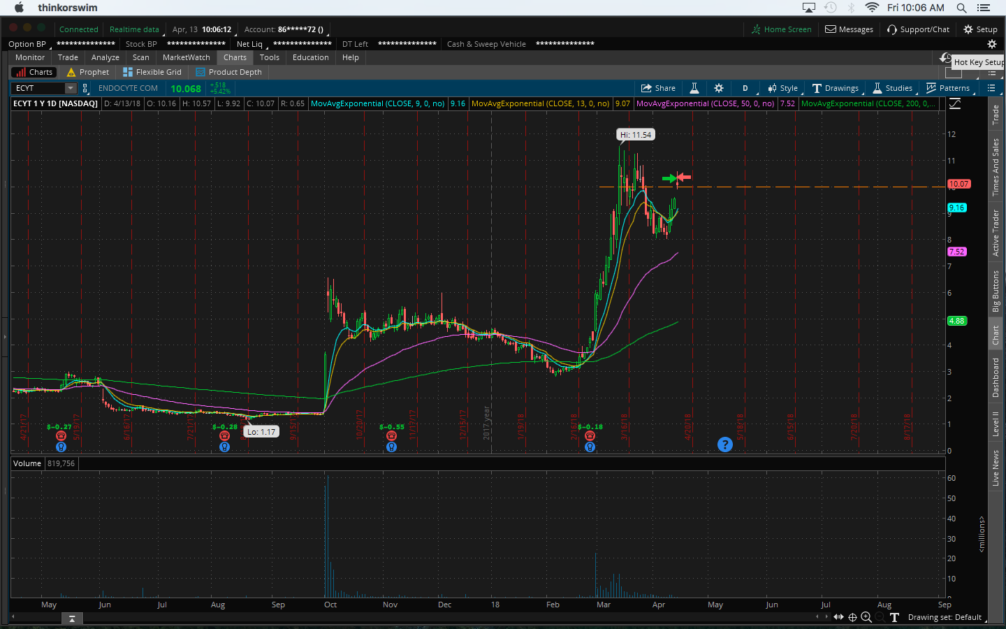Click the Share button
Viewport: 1006px width, 629px height.
[x=658, y=88]
